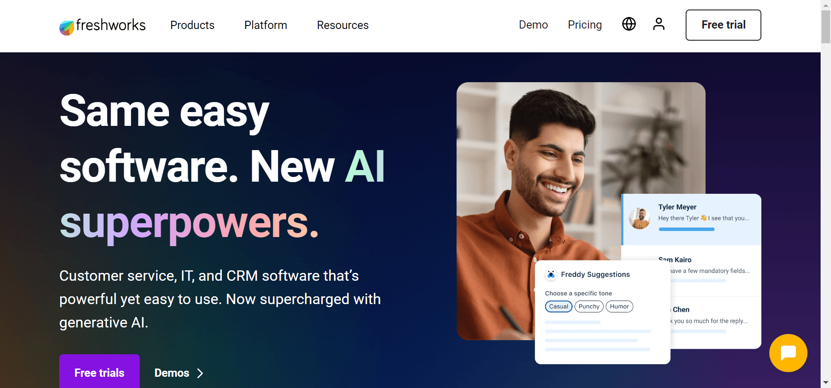Viewport: 831px width, 388px height.
Task: Select the Casual tone pill
Action: pyautogui.click(x=558, y=307)
